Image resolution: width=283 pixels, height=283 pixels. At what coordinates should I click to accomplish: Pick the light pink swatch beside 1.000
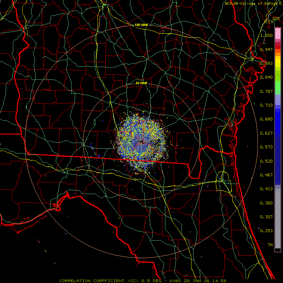coord(278,34)
